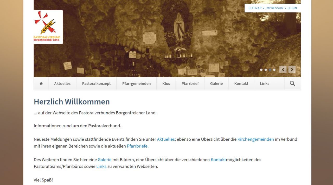Open the Klus navigation entry
This screenshot has height=185, width=333.
(x=166, y=84)
